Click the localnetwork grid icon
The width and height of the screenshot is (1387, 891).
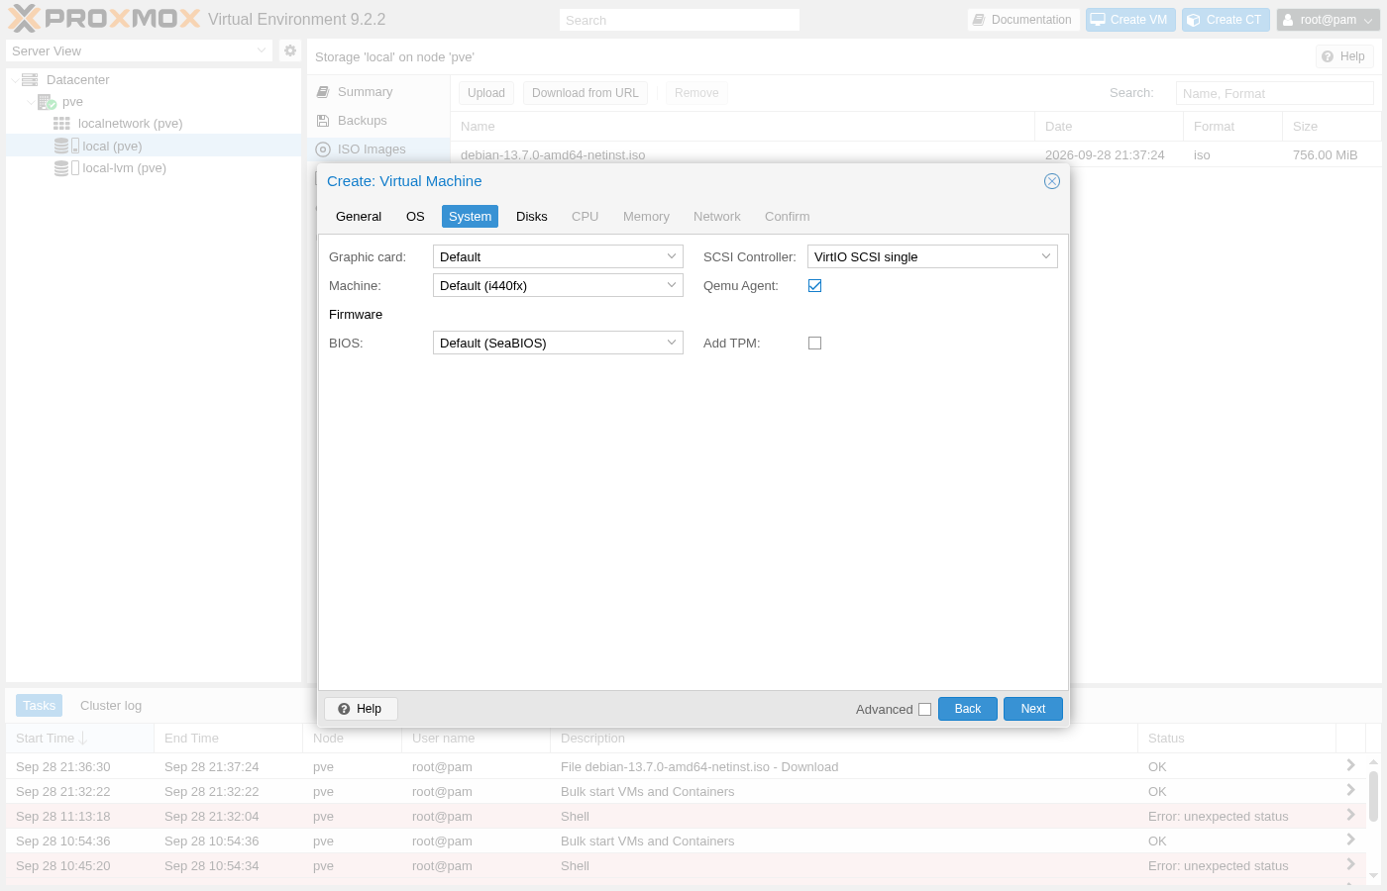coord(61,124)
